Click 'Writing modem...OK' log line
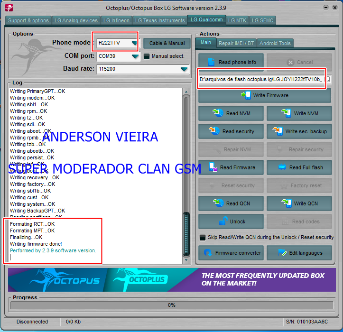This screenshot has height=332, width=343. tap(32, 98)
